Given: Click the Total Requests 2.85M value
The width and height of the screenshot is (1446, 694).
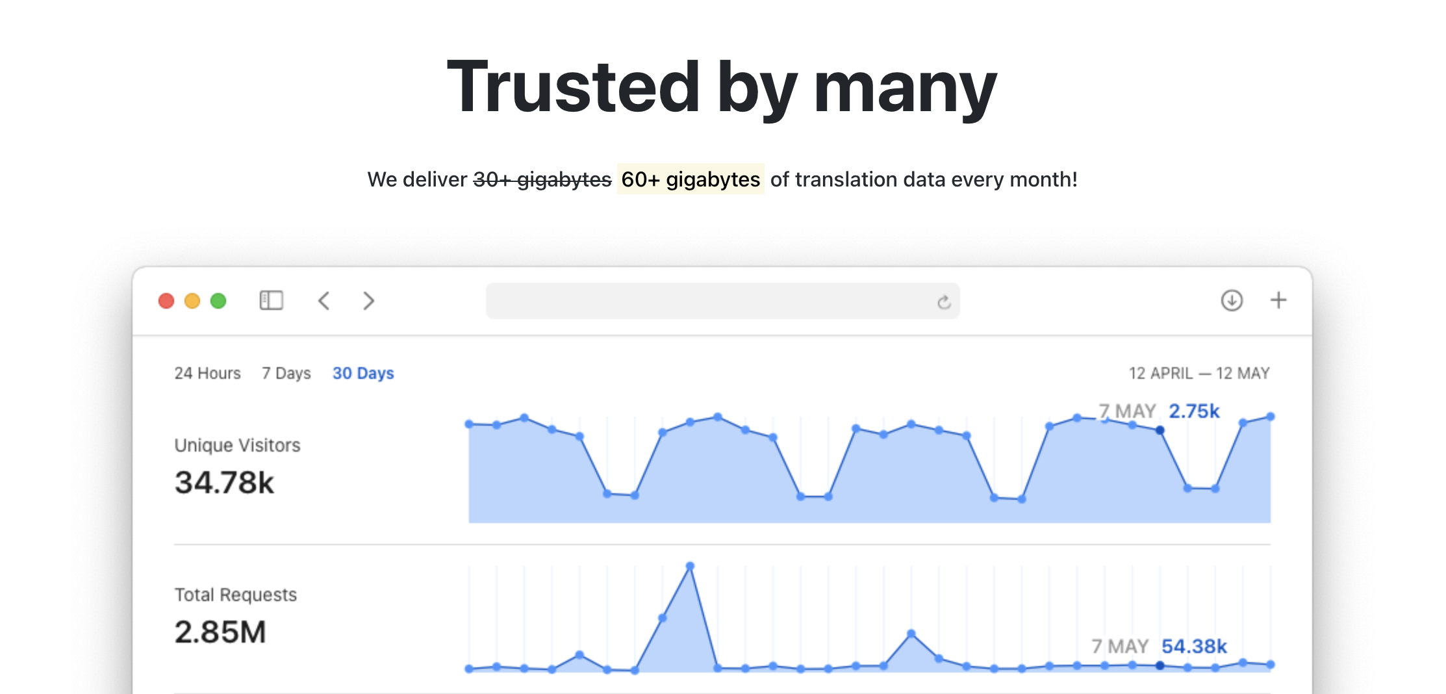Looking at the screenshot, I should click(x=220, y=632).
